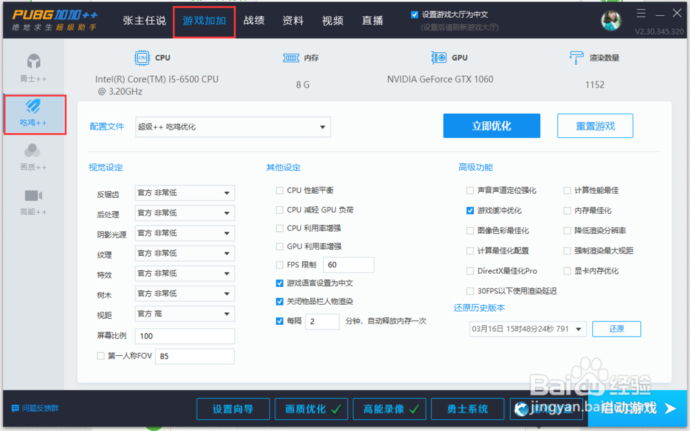
Task: Switch to the 游戏加加 tab
Action: click(x=204, y=21)
